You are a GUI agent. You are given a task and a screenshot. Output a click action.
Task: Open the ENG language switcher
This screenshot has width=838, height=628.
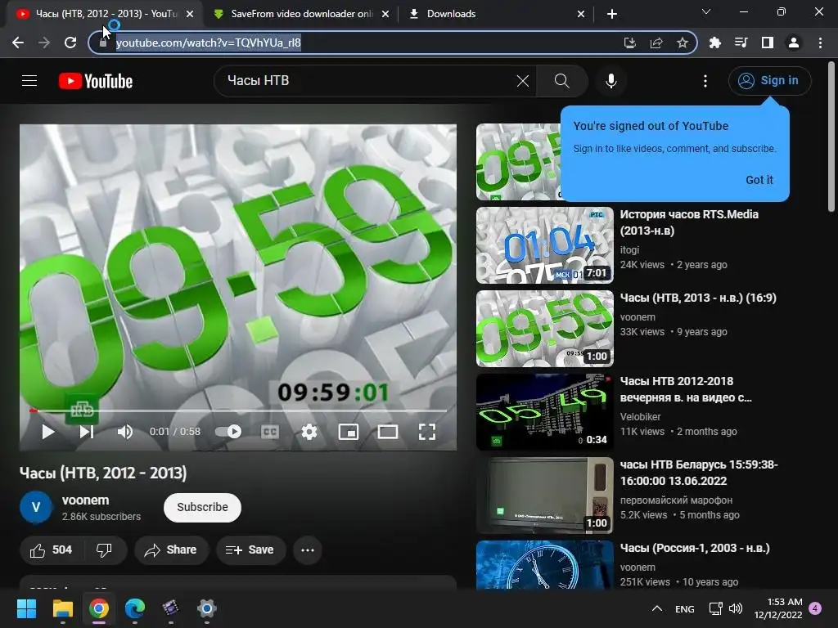(x=685, y=608)
